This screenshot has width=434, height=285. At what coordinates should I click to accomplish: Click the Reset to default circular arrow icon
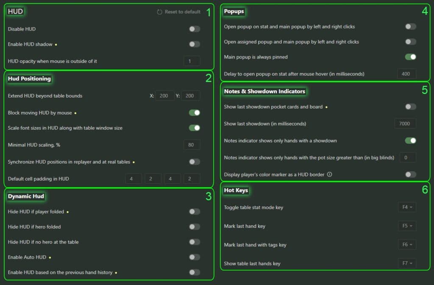pos(159,12)
